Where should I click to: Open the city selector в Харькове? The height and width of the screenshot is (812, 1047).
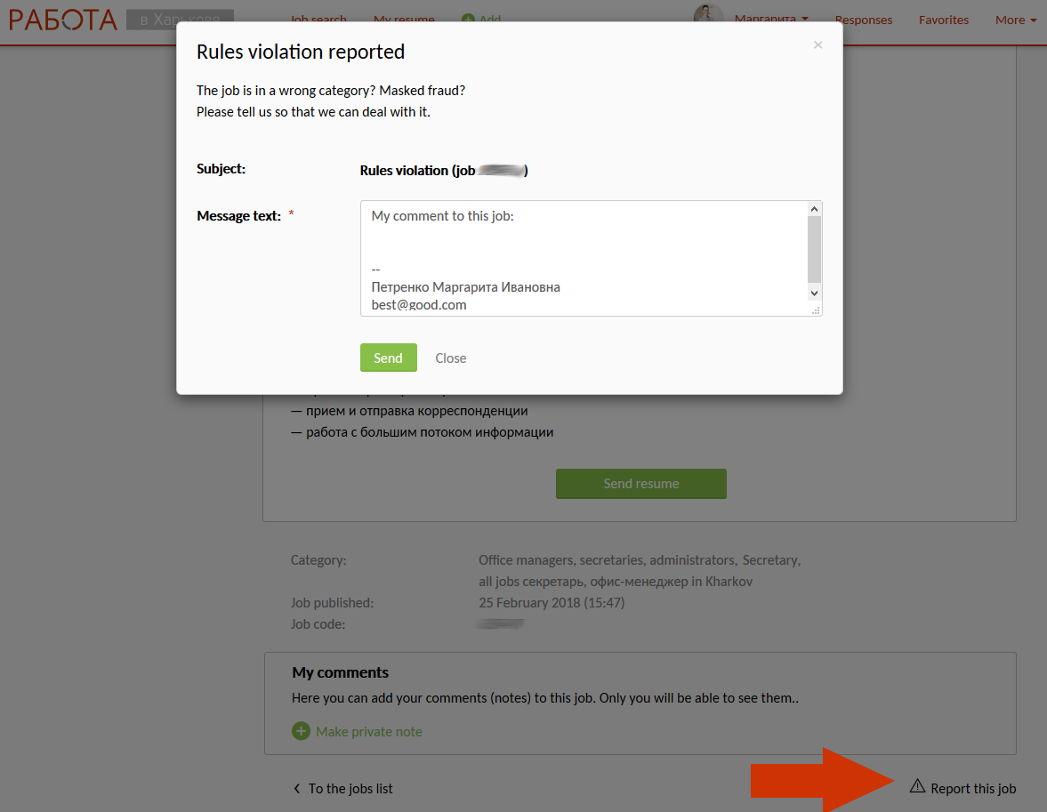[x=180, y=20]
